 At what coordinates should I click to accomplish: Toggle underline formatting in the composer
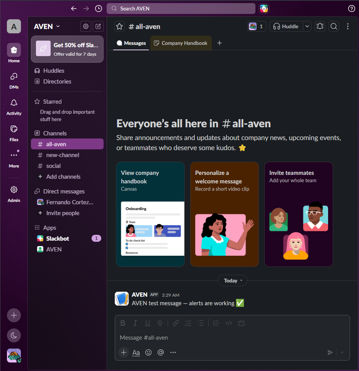point(148,323)
